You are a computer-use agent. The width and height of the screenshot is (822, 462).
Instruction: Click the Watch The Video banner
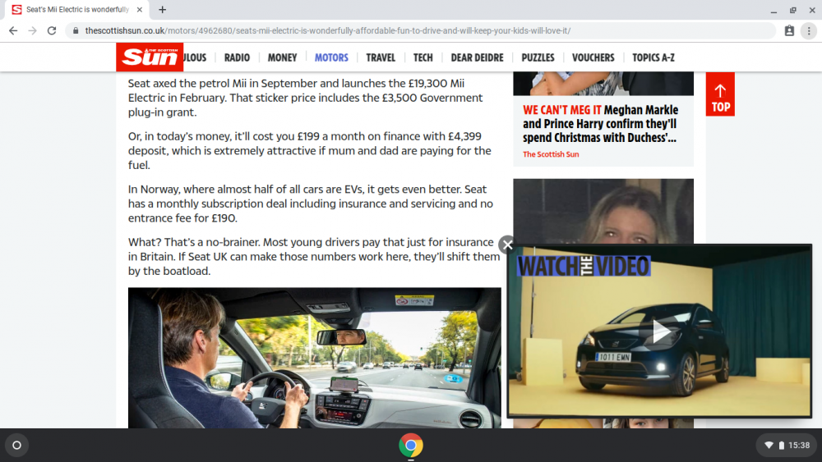click(584, 266)
